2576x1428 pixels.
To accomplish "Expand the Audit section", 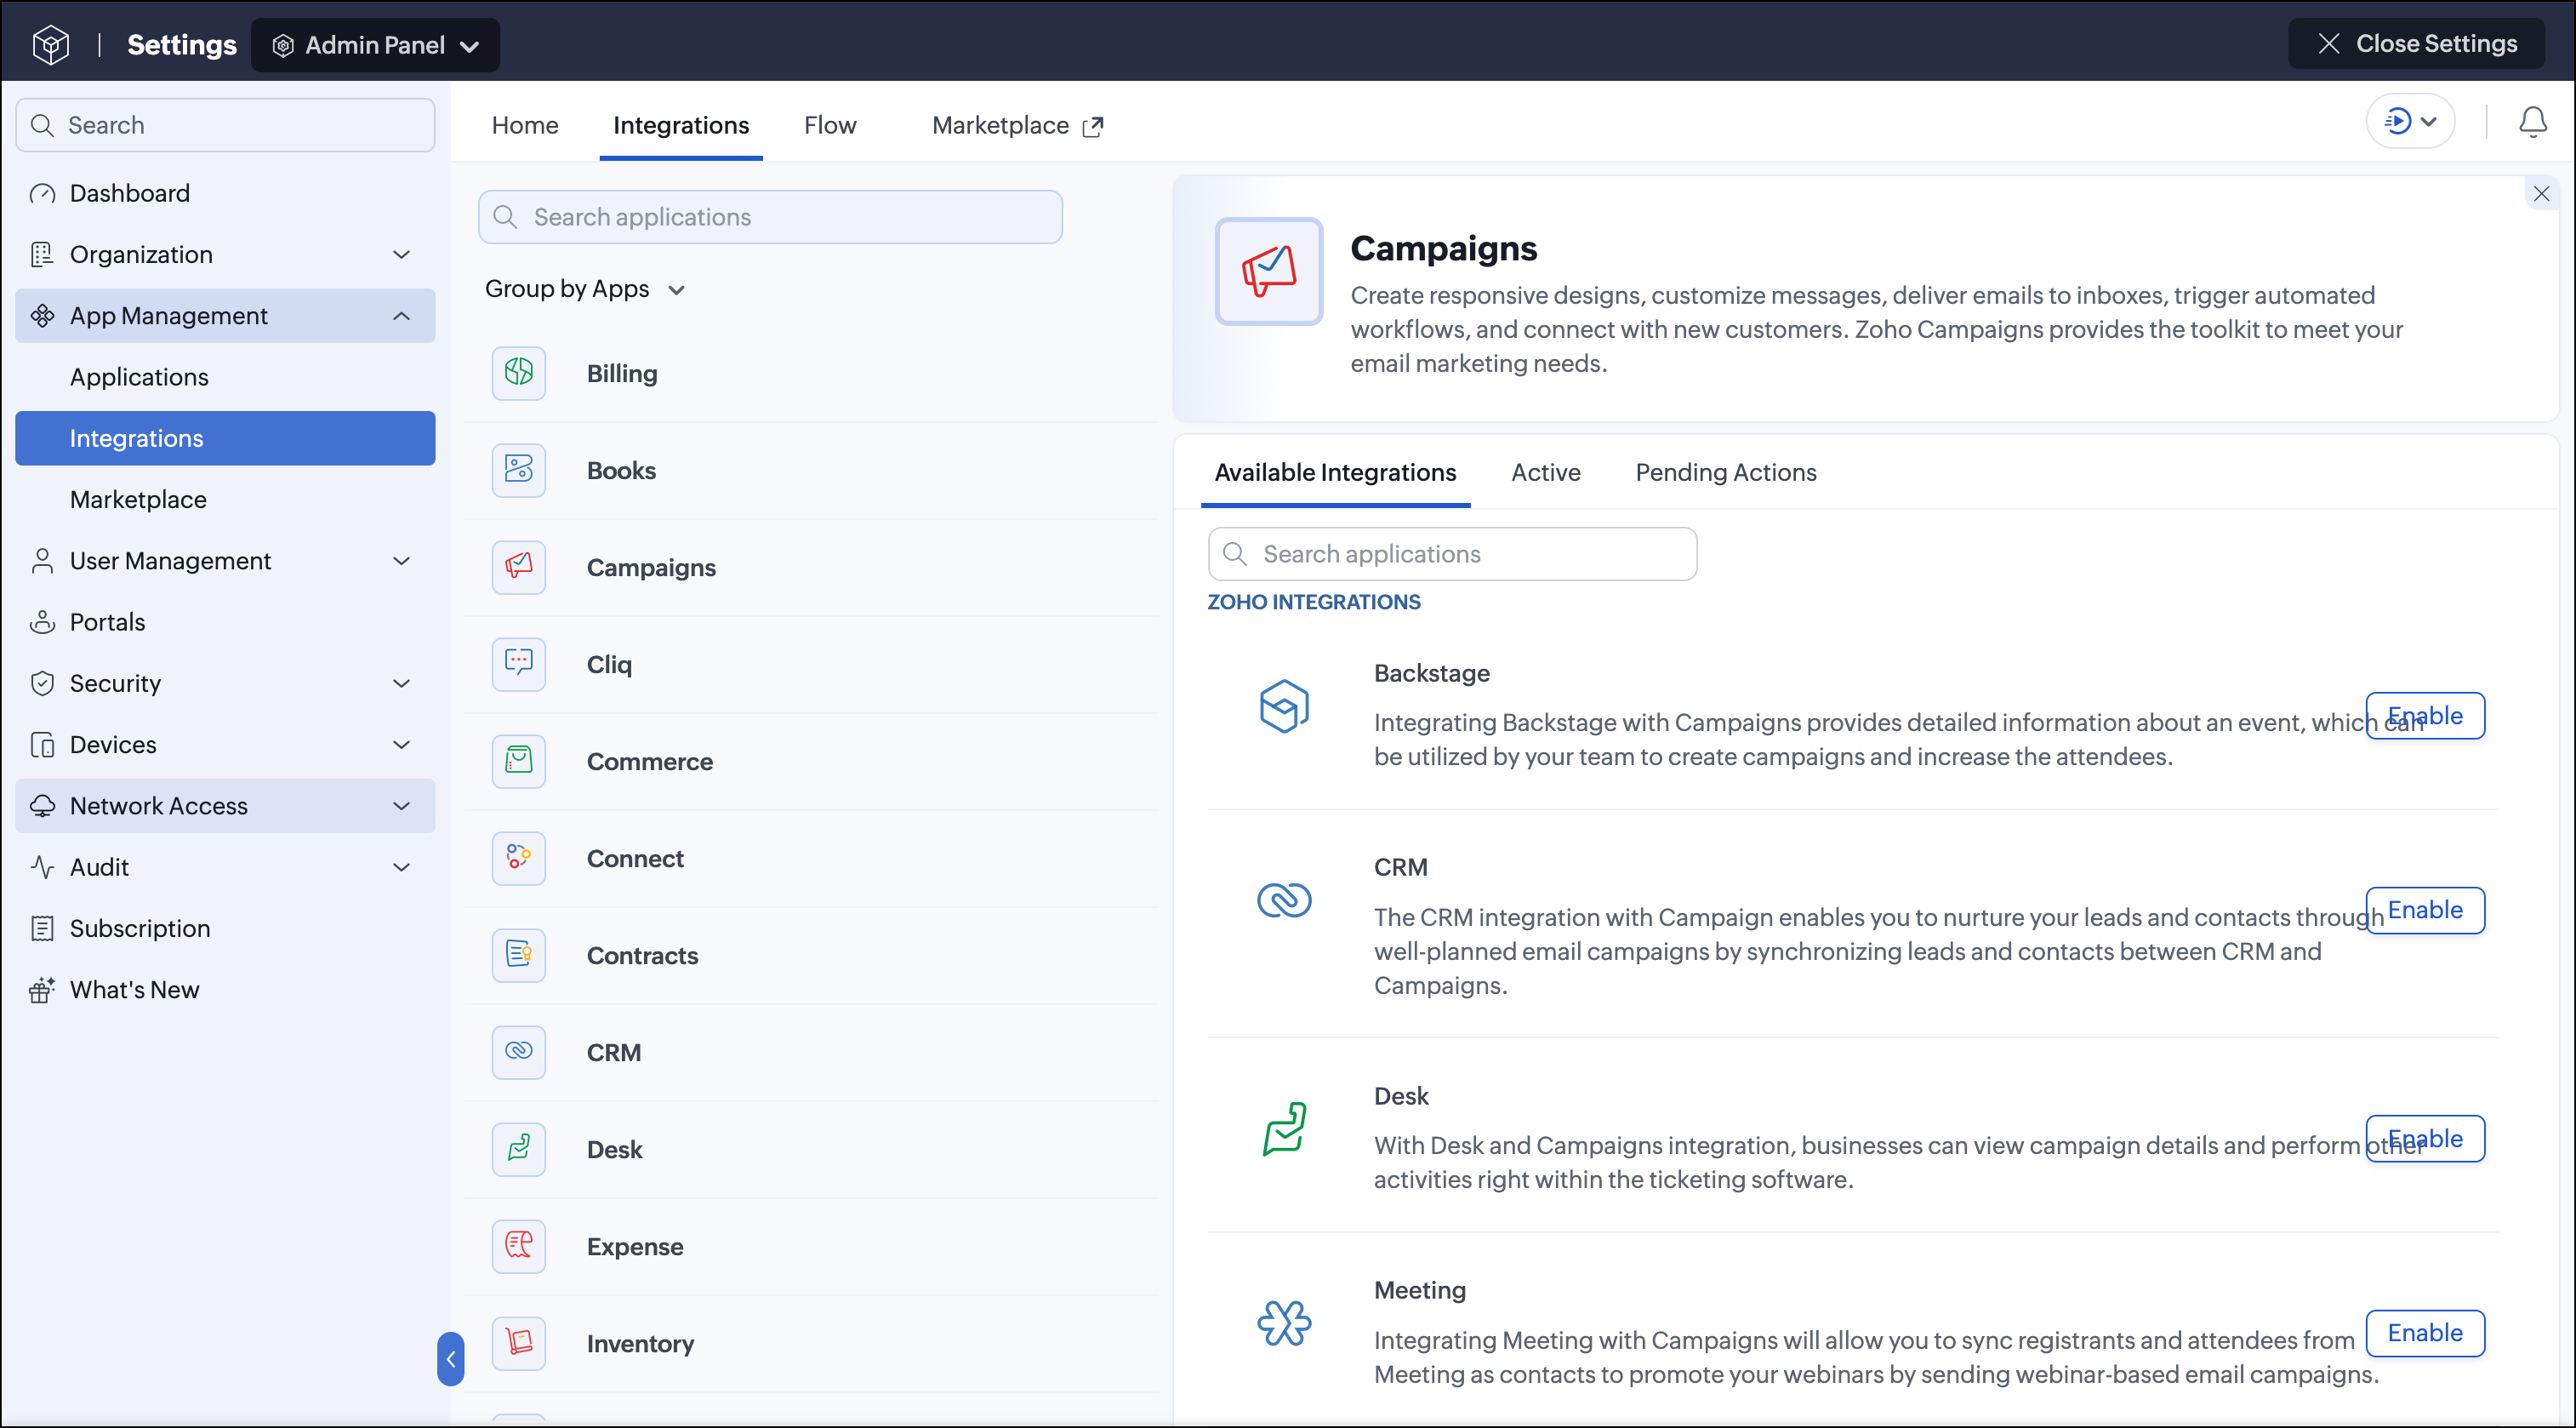I will (401, 867).
